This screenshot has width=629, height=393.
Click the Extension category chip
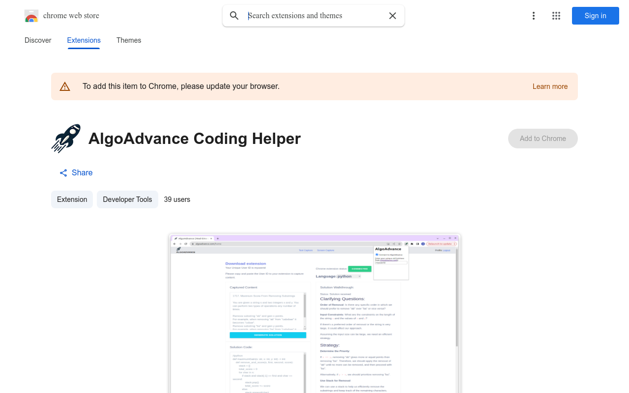tap(72, 199)
